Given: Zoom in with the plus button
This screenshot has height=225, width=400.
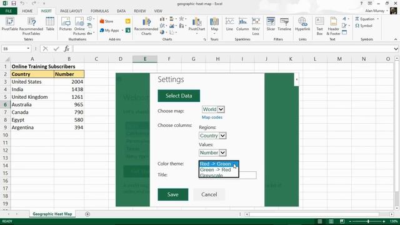Looking at the screenshot, I should [x=384, y=221].
